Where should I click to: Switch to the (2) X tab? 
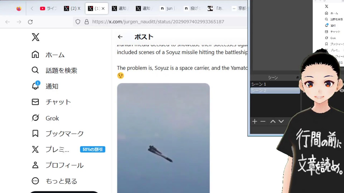(72, 9)
